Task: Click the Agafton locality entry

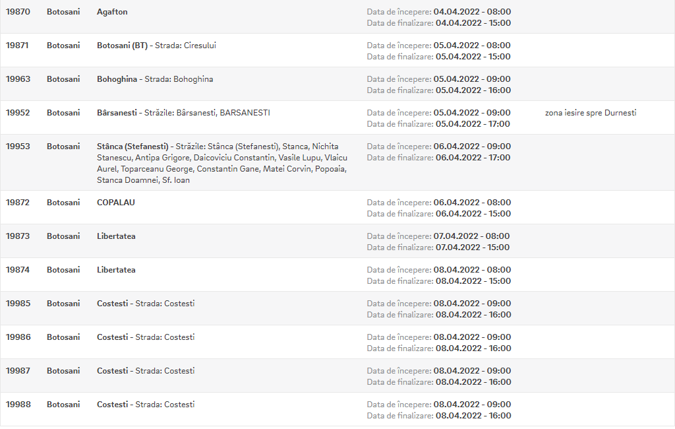Action: pyautogui.click(x=112, y=12)
